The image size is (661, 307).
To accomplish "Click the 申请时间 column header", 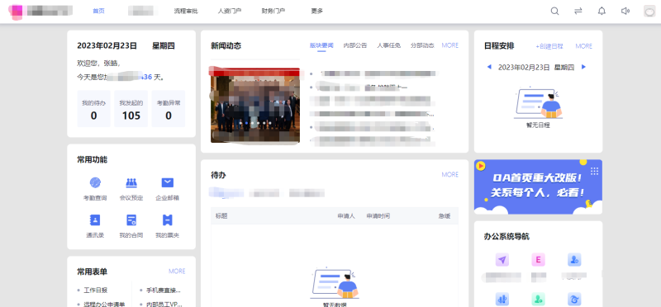I will 378,216.
